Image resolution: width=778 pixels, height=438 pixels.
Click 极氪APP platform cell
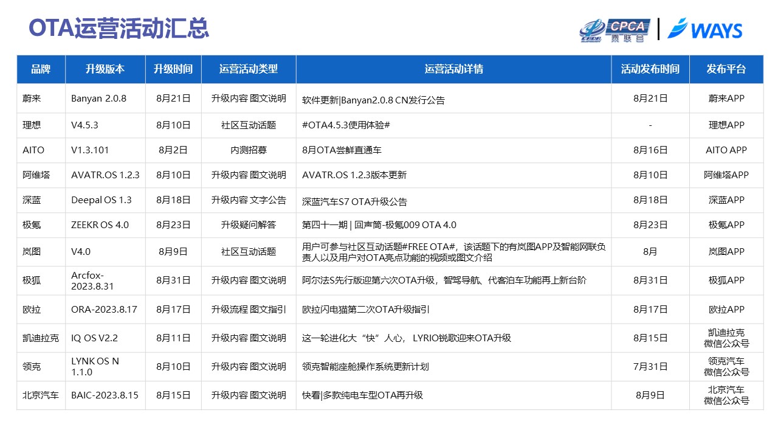click(x=726, y=225)
